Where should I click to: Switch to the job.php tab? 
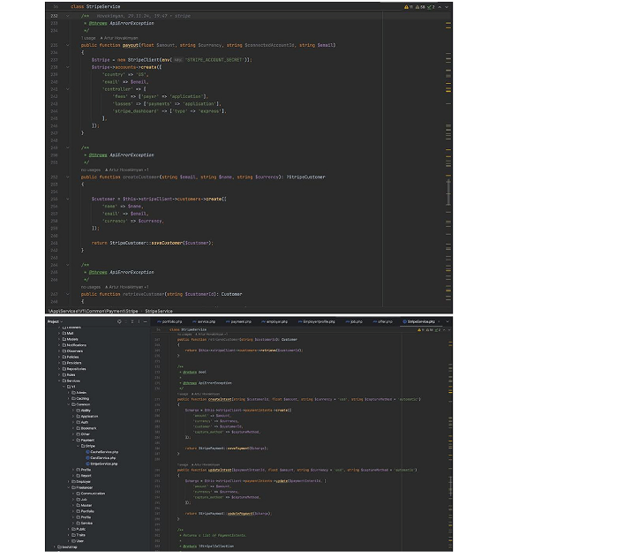pos(354,321)
